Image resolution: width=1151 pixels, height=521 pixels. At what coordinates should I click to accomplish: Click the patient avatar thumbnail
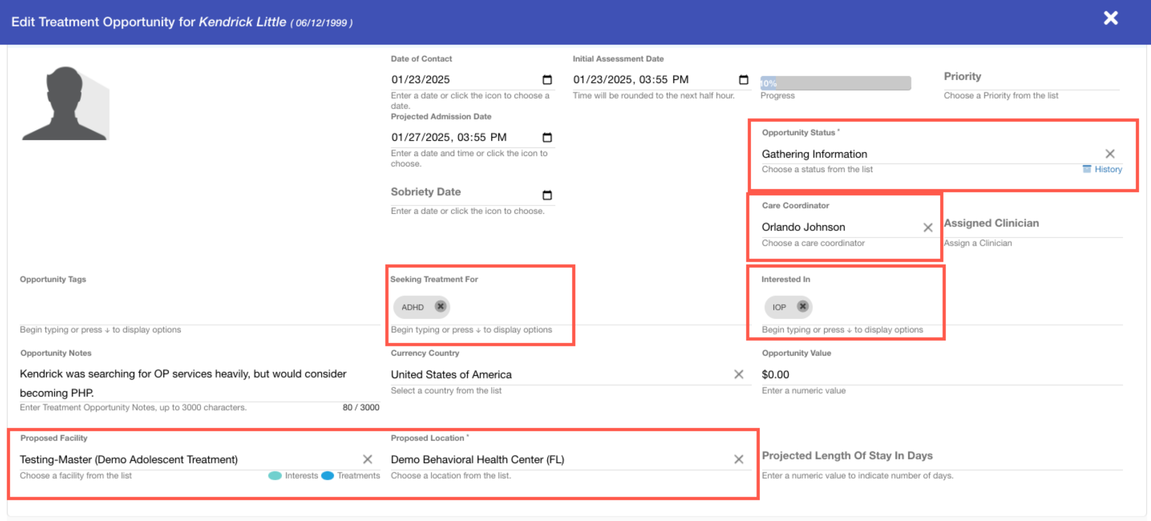coord(65,103)
